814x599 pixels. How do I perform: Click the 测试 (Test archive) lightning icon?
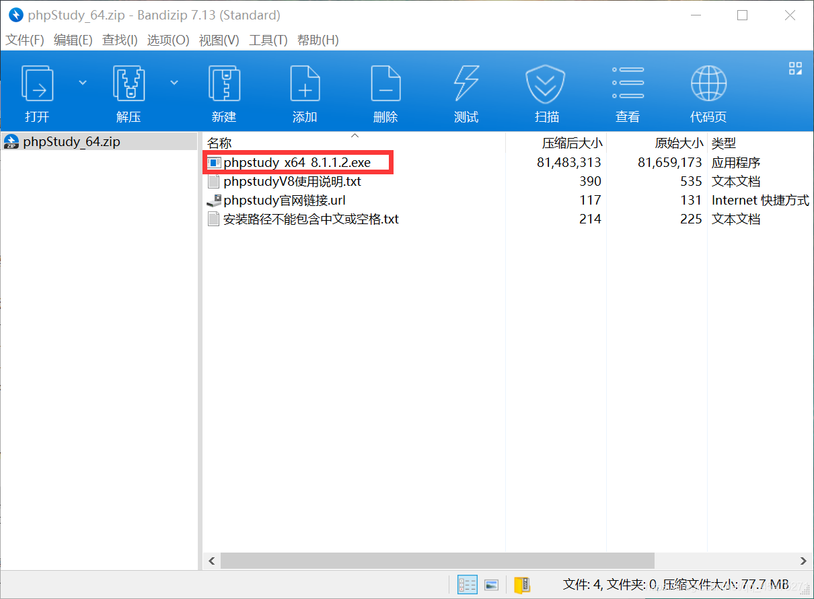(x=466, y=83)
